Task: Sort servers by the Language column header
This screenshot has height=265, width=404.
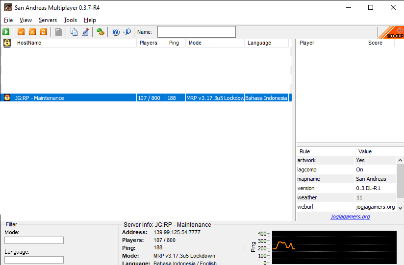Action: (x=267, y=43)
